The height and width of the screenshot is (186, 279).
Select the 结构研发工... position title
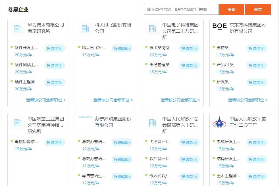[228, 159]
